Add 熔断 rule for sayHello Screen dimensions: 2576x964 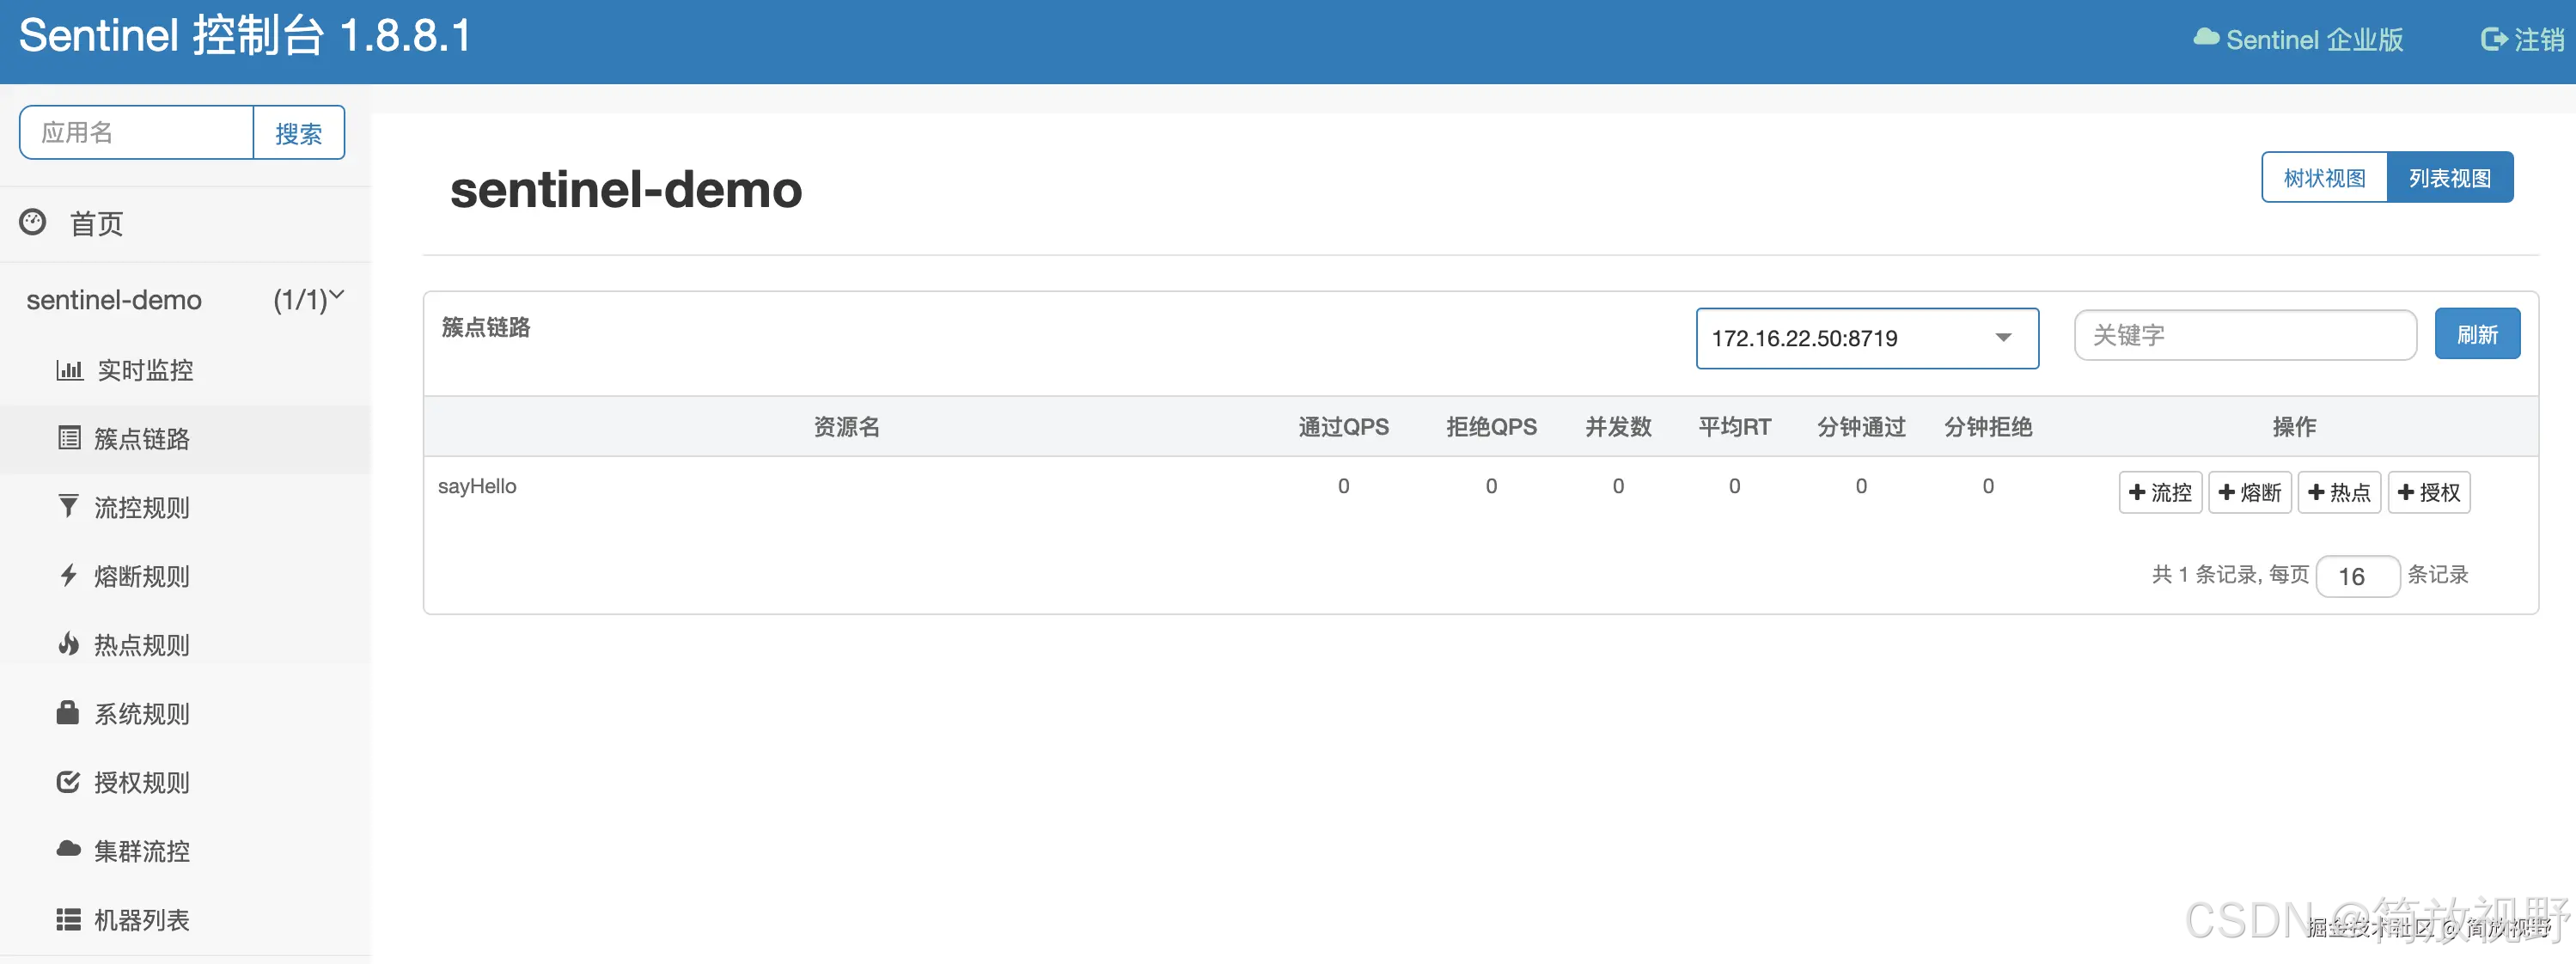[2249, 492]
